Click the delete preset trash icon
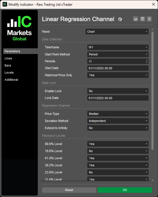Screen dimensions: 158x197 (x=149, y=19)
